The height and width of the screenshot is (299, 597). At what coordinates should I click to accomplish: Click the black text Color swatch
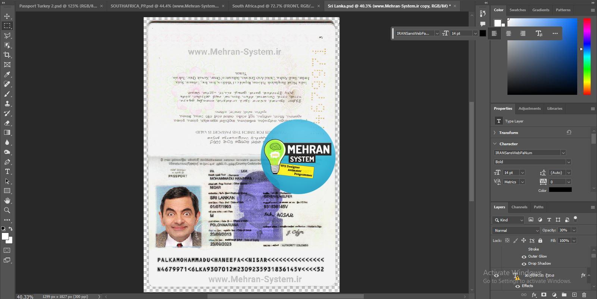click(x=560, y=190)
